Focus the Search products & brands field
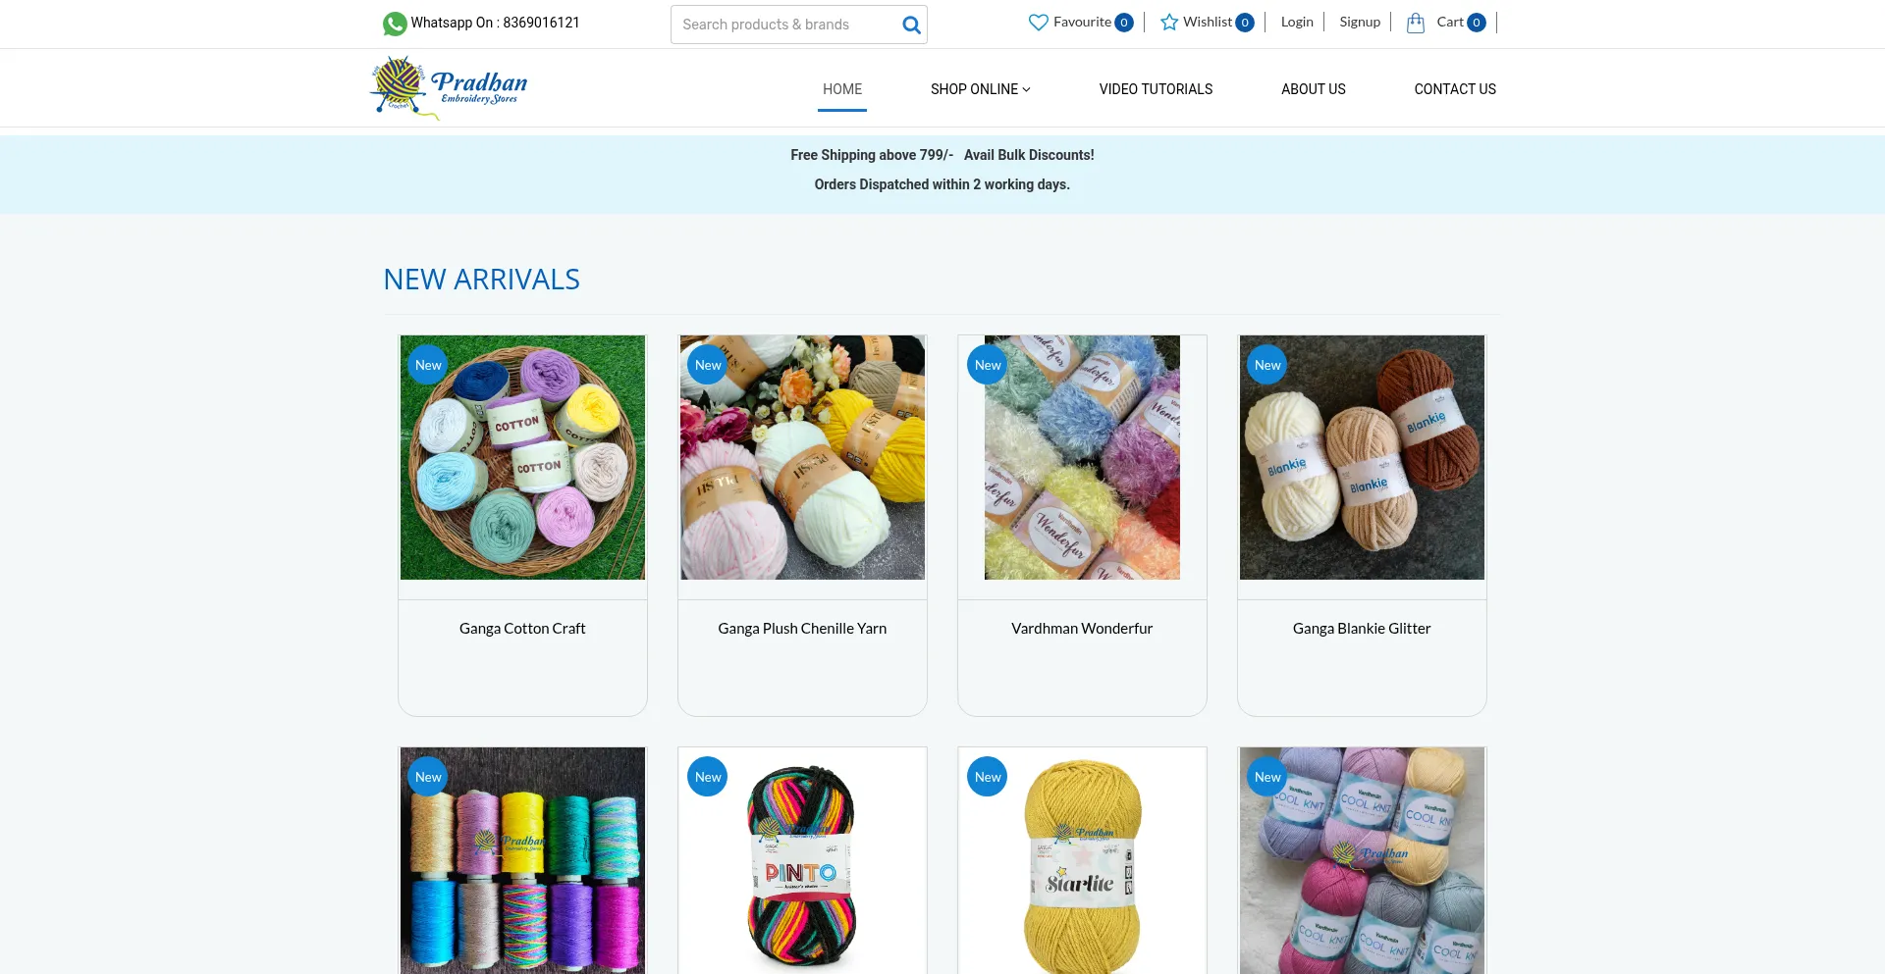This screenshot has height=974, width=1885. pyautogui.click(x=785, y=25)
